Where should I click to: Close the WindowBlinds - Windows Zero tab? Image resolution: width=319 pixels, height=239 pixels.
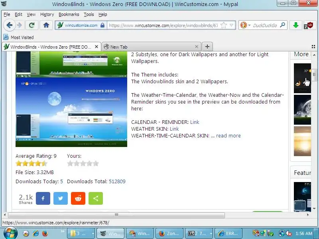pos(96,47)
